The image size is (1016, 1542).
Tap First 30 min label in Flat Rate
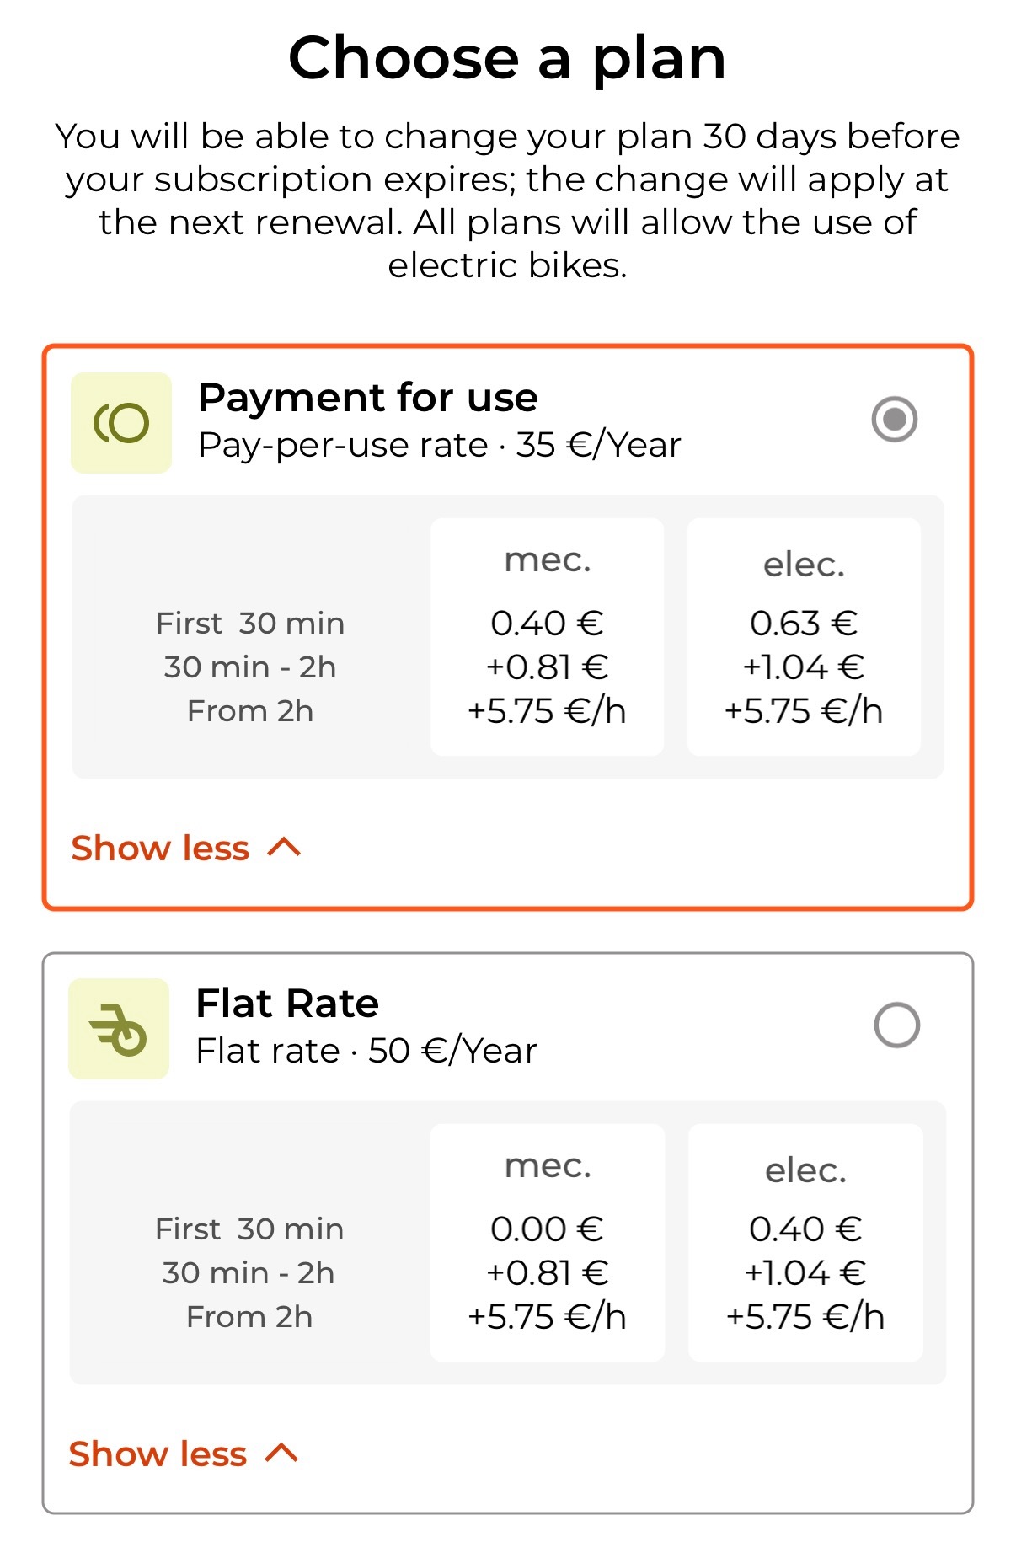click(249, 1229)
